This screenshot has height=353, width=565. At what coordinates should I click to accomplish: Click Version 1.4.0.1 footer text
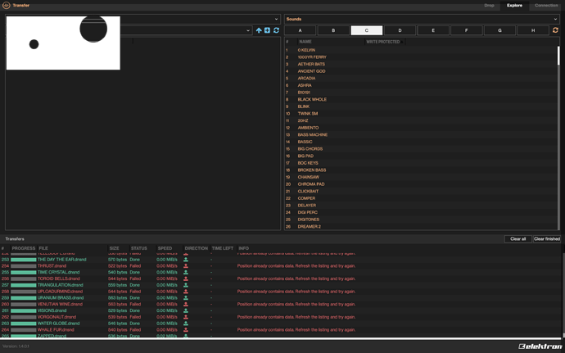tap(16, 346)
